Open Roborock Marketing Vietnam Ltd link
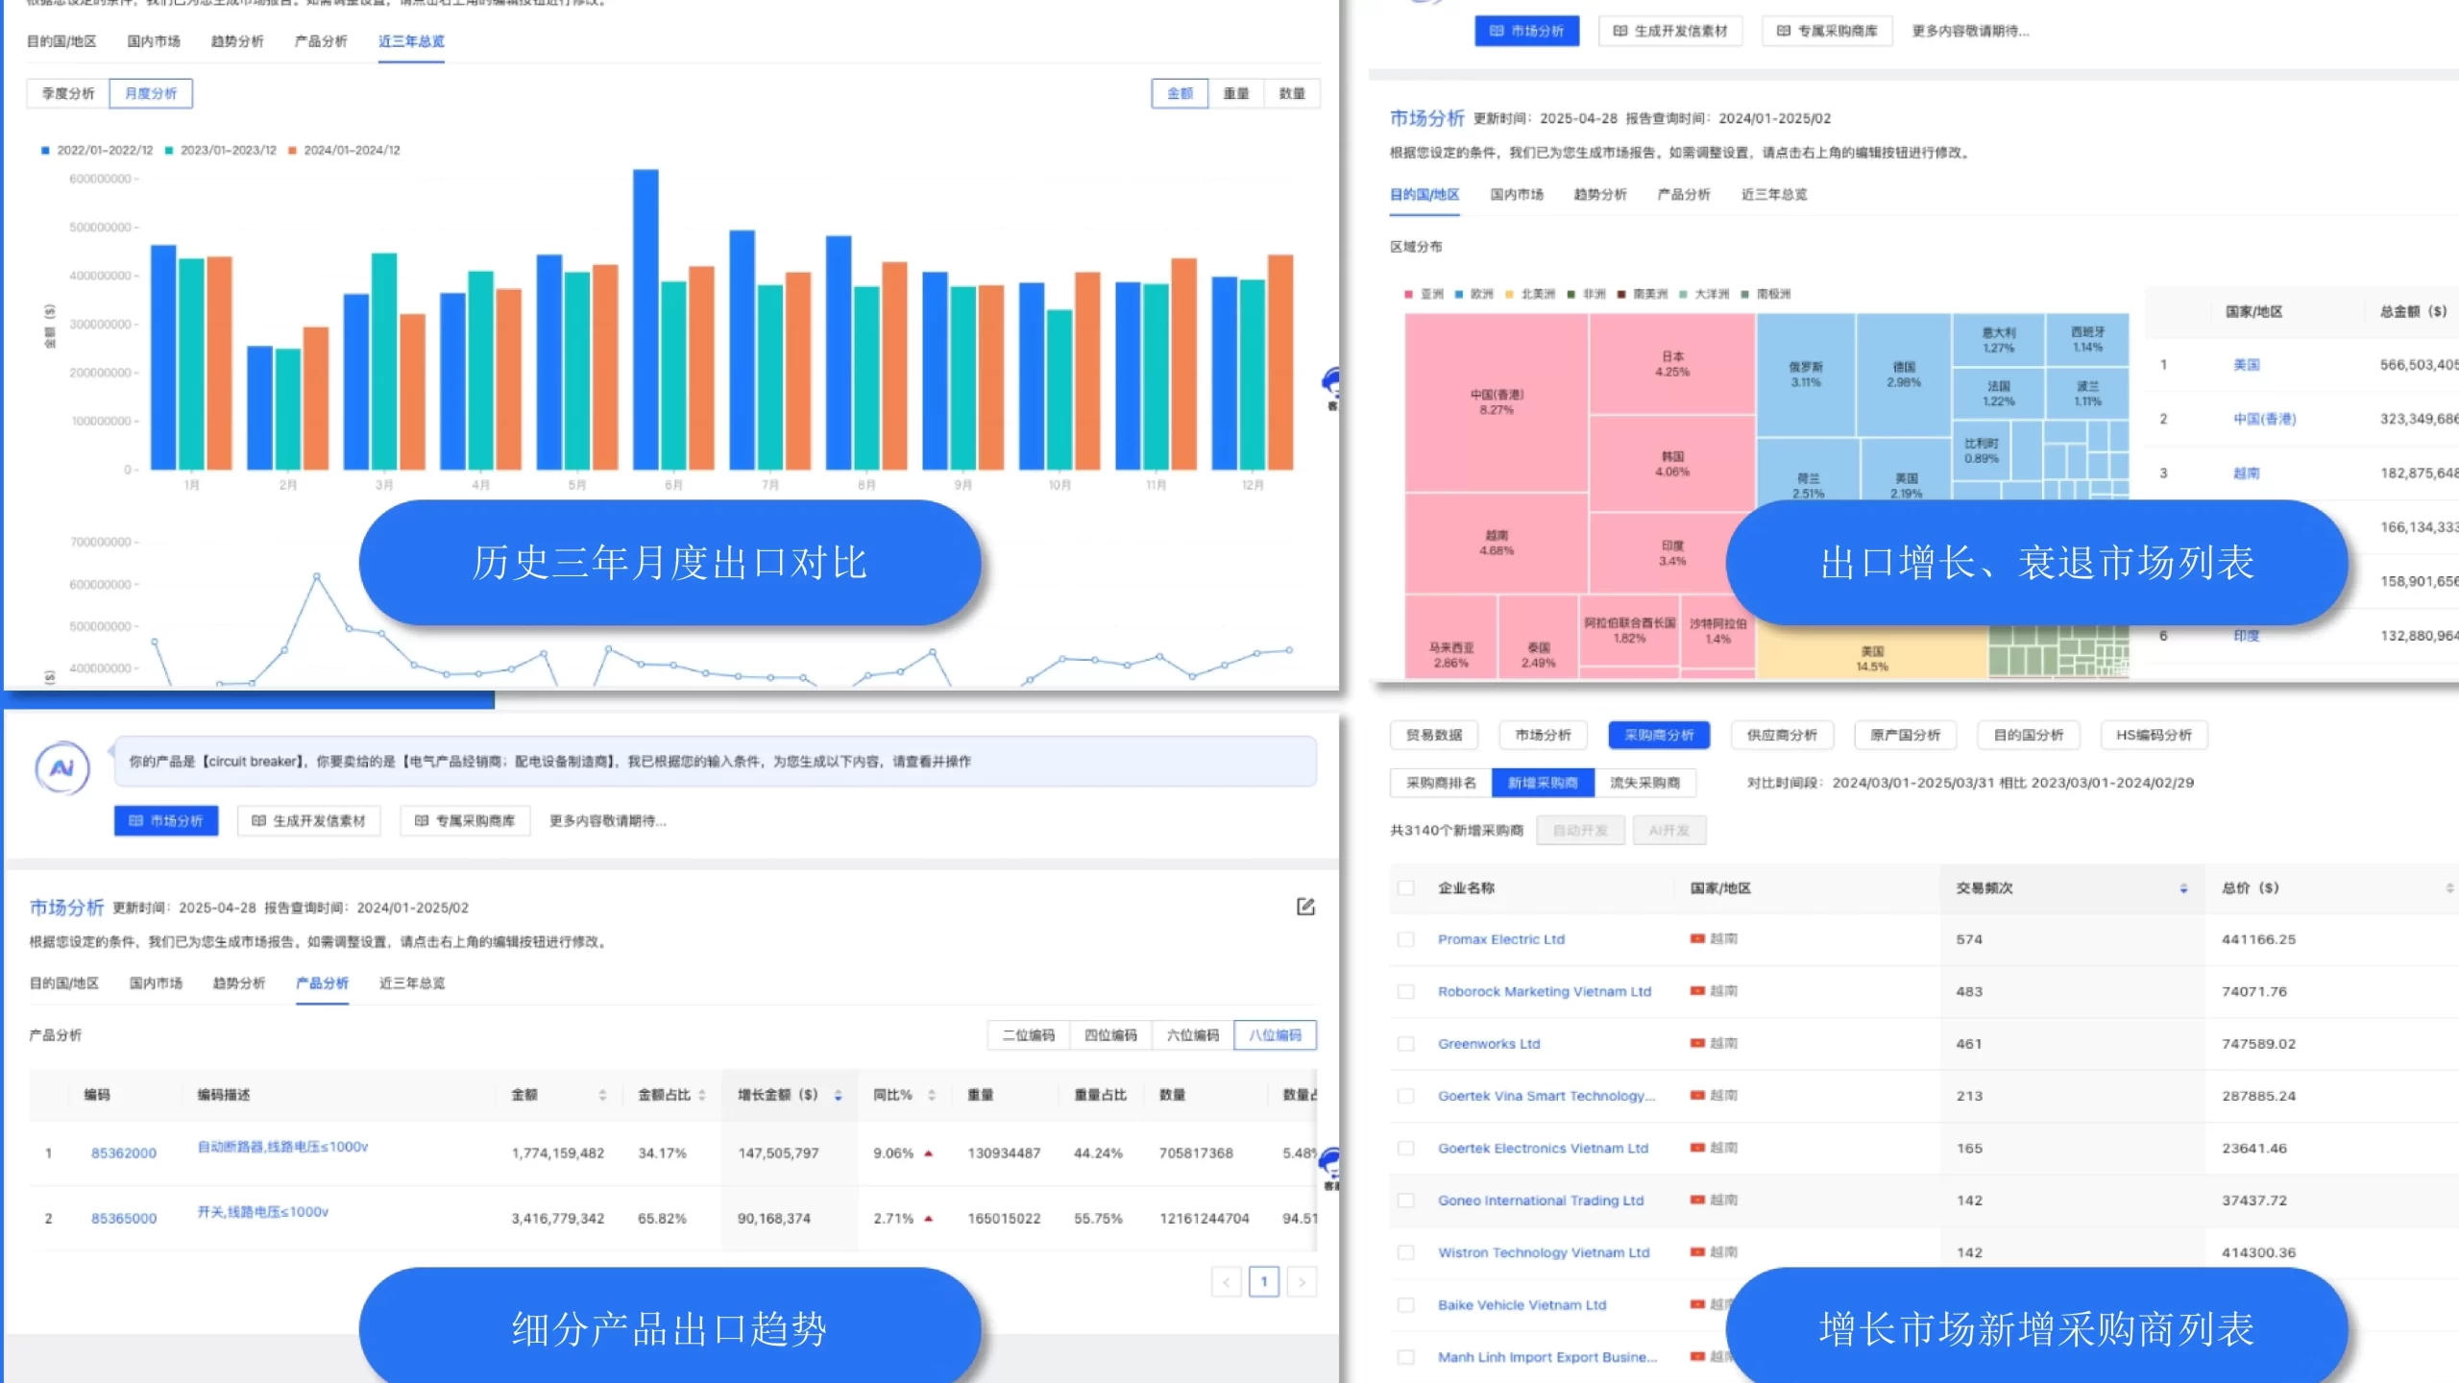Viewport: 2459px width, 1383px height. click(x=1544, y=991)
